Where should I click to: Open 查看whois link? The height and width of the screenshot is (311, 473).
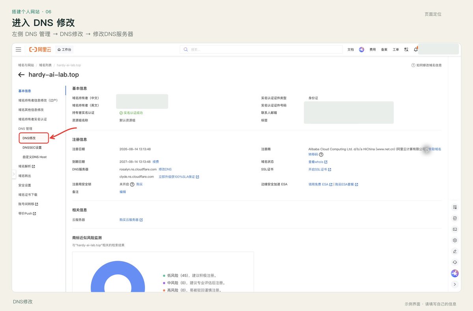tap(318, 162)
